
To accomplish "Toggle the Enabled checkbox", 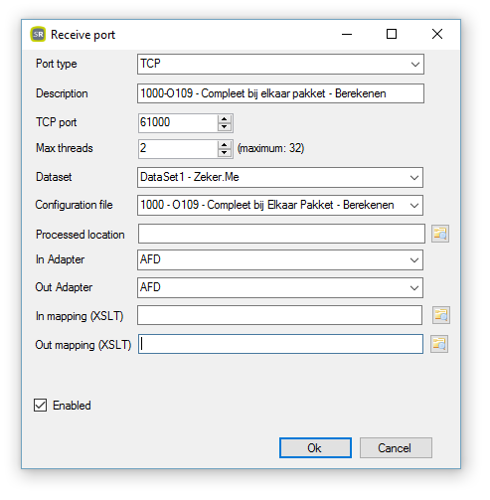I will (40, 405).
